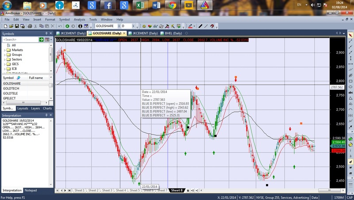The image size is (354, 200).
Task: Expand the Markets folder
Action: tap(5, 50)
